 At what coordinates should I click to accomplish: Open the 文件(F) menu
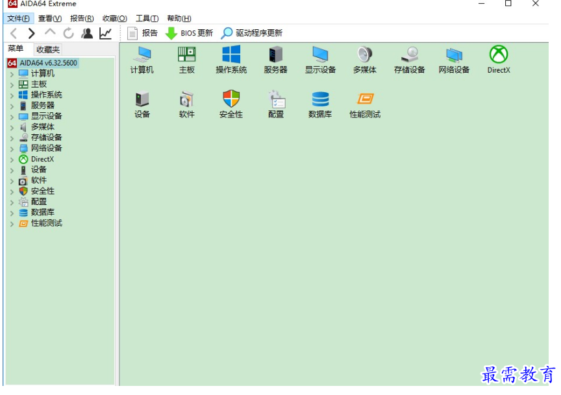pos(19,18)
